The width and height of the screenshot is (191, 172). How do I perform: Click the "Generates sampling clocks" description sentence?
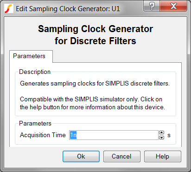coord(95,84)
